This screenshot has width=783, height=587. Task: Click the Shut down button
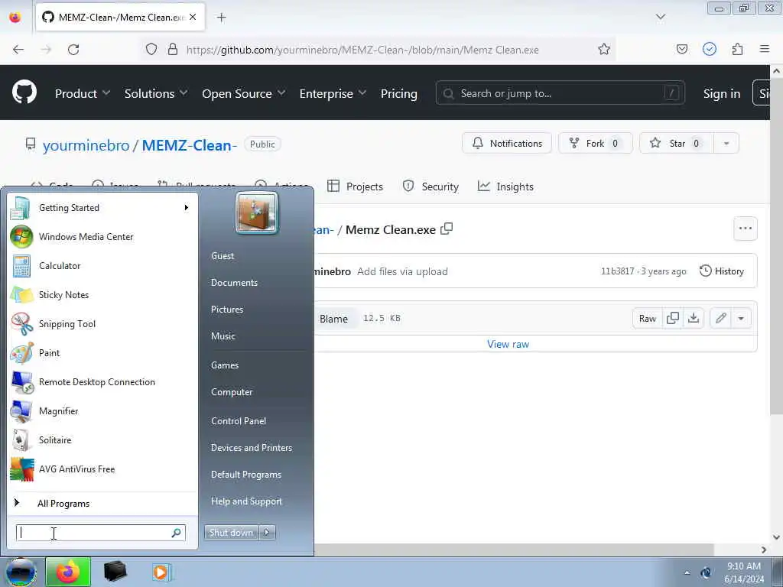[x=231, y=533]
